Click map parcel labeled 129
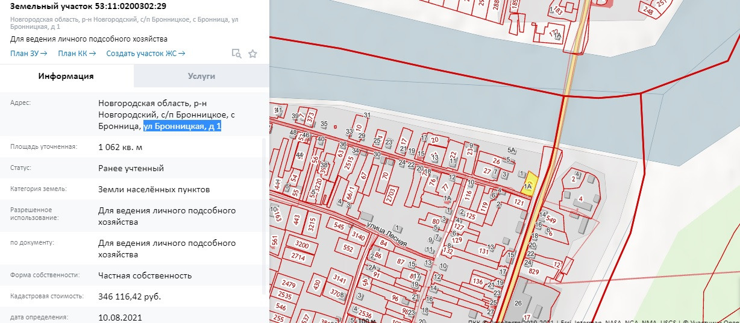740x323 pixels. pos(457,240)
